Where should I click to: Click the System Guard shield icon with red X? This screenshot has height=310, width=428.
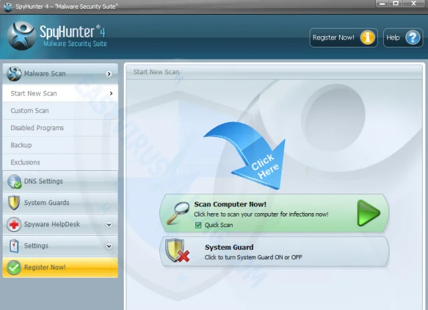(x=177, y=251)
